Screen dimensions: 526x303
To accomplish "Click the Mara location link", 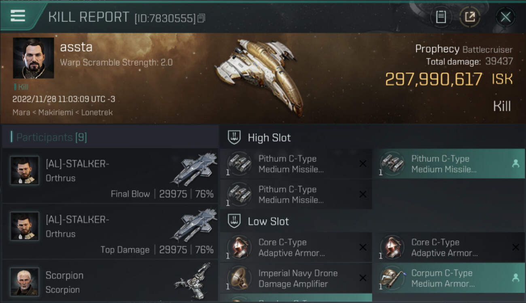I will tap(21, 112).
